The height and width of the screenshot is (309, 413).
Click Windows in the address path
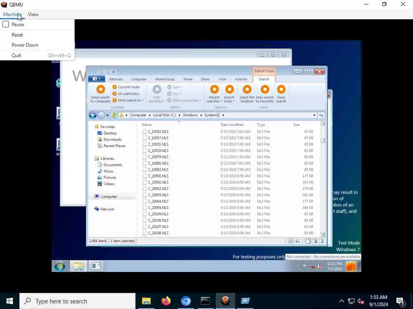point(190,115)
